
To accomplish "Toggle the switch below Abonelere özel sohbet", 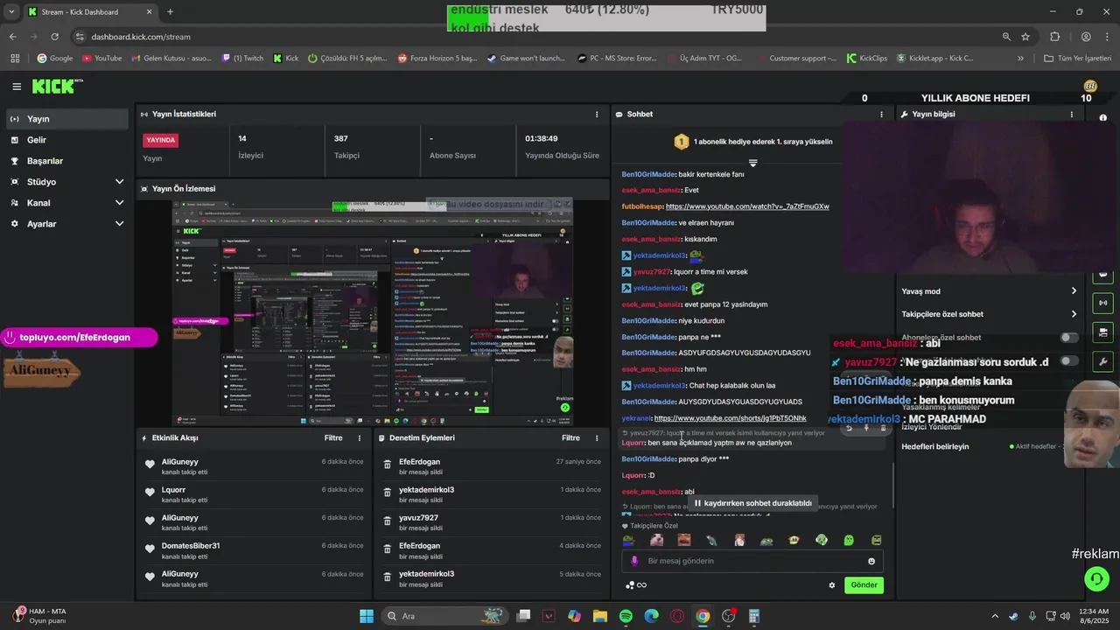I will pos(1068,360).
